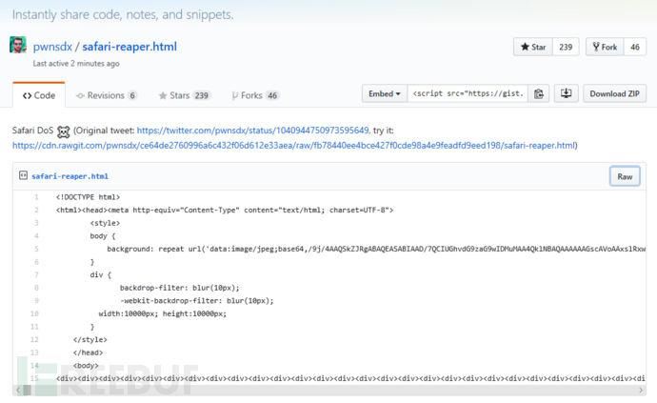View the 46 forks count

click(635, 47)
